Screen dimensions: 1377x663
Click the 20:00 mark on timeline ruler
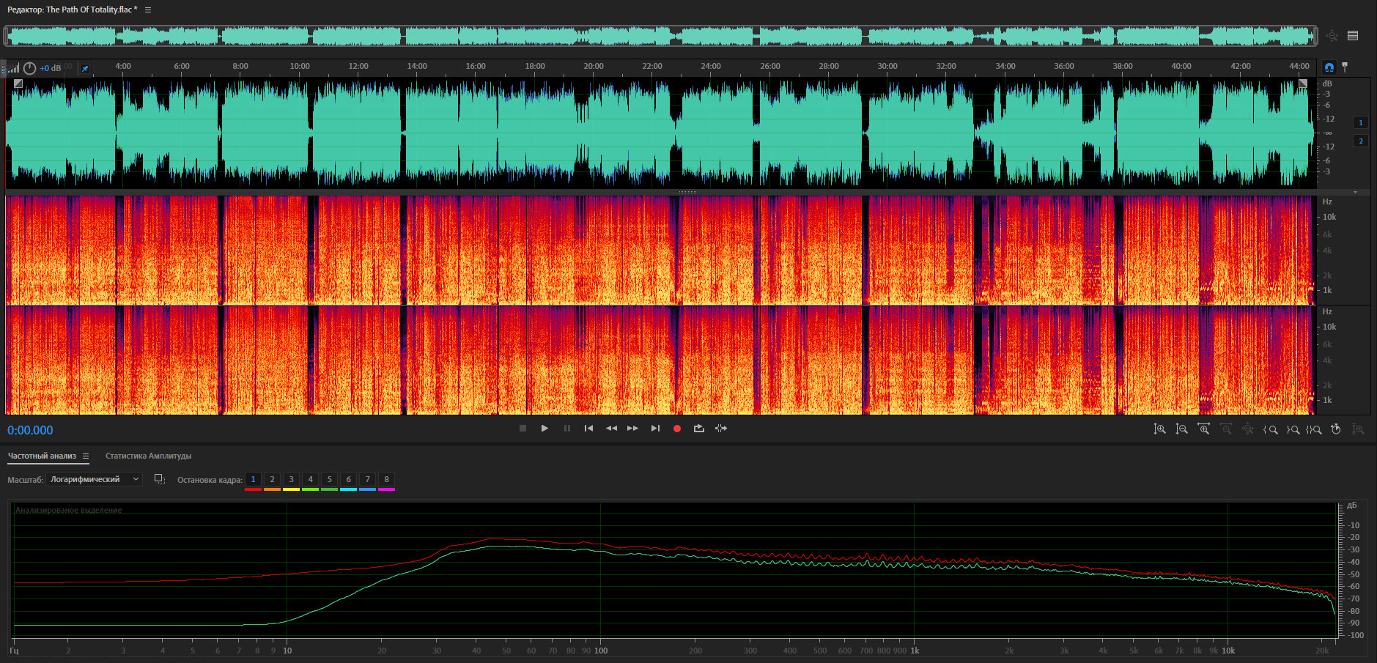coord(594,67)
